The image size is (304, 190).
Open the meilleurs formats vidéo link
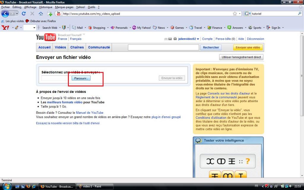(x=64, y=102)
